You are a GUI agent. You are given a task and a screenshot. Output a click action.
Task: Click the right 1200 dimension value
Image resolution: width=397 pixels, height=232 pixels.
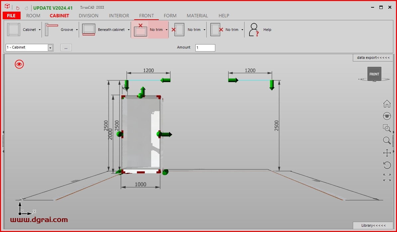(250, 70)
